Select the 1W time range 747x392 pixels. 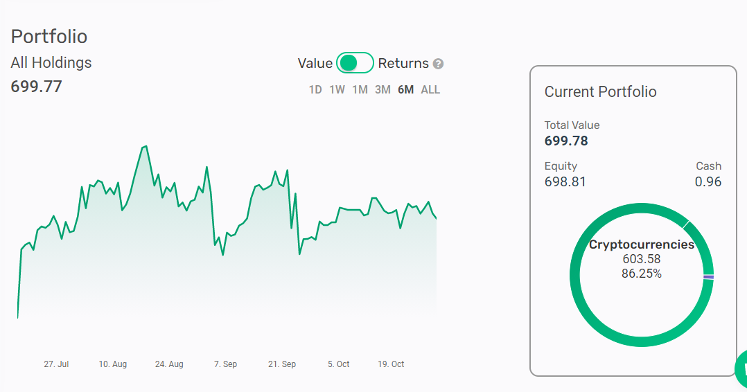[x=337, y=89]
